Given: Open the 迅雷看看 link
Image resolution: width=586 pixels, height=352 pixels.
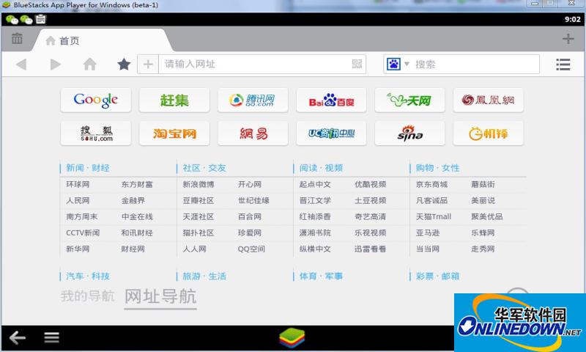Looking at the screenshot, I should point(371,249).
